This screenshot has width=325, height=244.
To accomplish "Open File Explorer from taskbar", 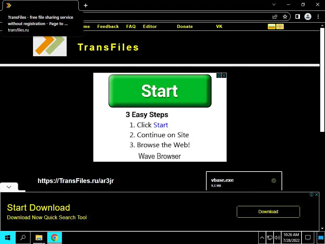I will pyautogui.click(x=39, y=238).
